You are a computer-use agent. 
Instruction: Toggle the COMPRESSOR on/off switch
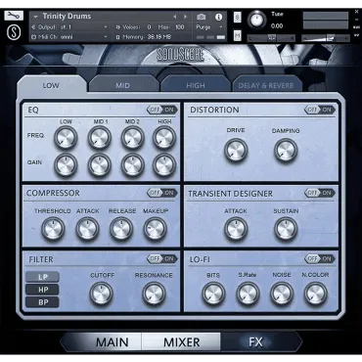click(x=162, y=193)
